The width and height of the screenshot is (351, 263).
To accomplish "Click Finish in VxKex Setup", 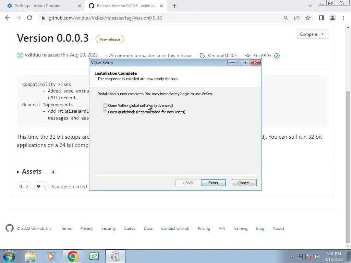I will click(x=213, y=183).
